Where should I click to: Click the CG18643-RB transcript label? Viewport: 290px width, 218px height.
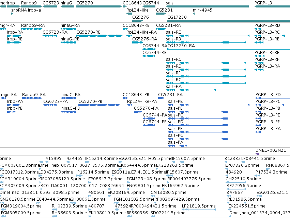pyautogui.click(x=136, y=25)
